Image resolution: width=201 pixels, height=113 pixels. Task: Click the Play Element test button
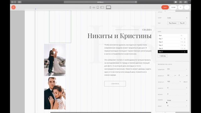pos(172,23)
